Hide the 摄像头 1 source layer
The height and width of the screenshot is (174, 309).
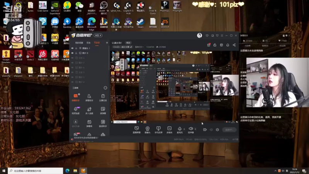click(72, 48)
